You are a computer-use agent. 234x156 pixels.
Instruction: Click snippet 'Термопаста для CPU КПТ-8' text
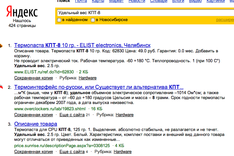[x=42, y=130]
